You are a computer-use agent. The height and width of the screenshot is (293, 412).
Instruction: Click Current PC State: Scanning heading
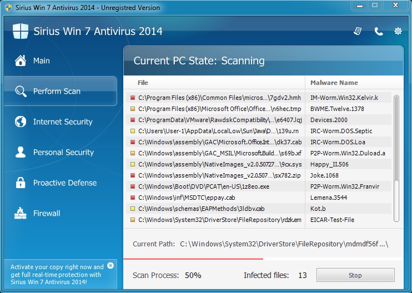point(199,60)
